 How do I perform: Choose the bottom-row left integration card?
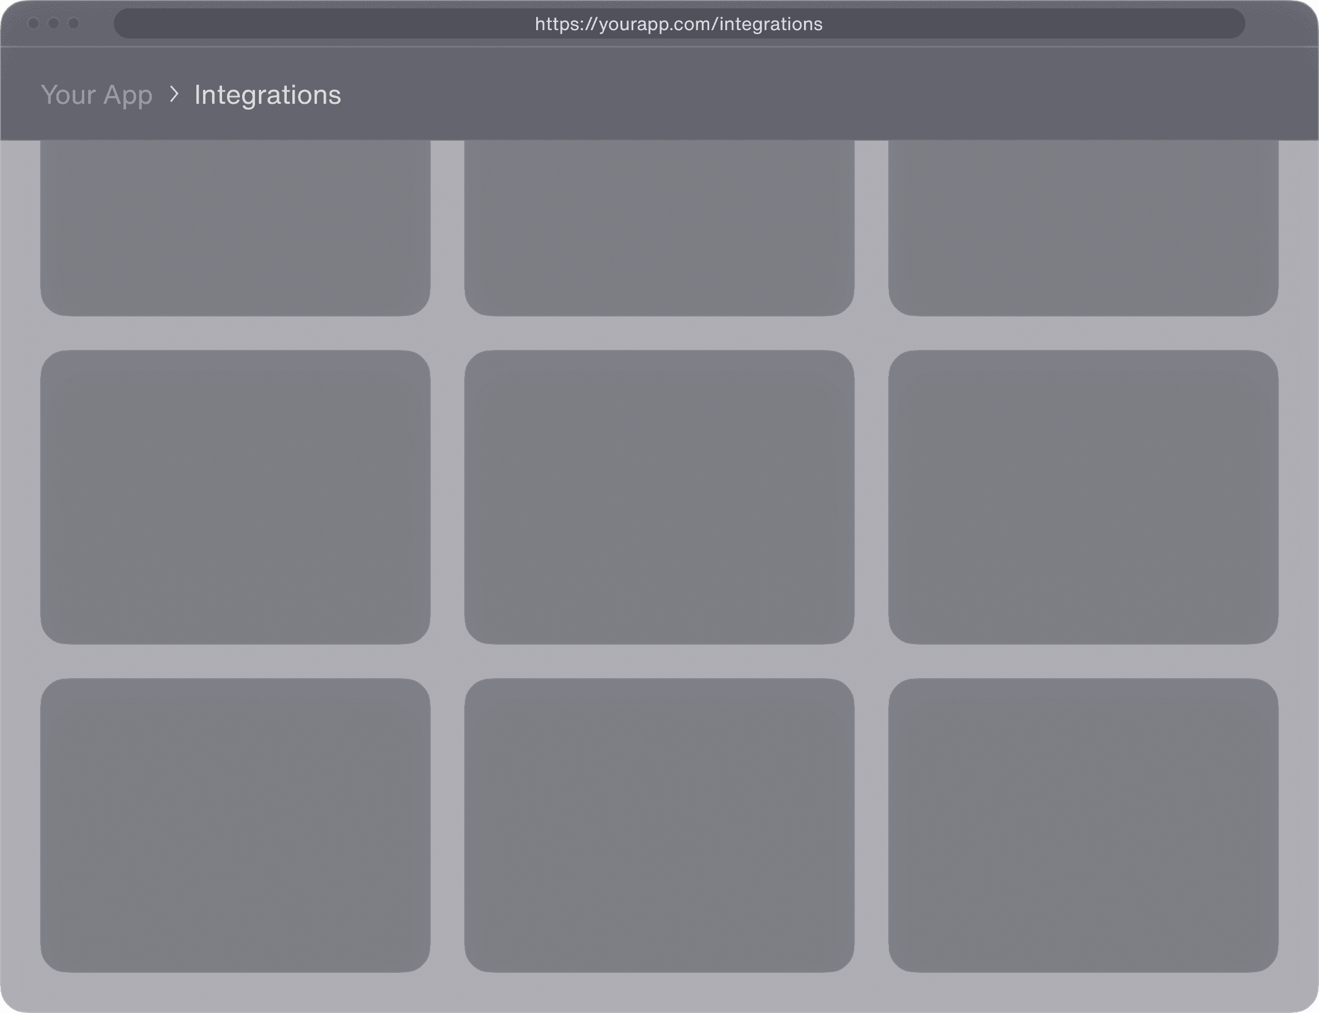point(235,825)
